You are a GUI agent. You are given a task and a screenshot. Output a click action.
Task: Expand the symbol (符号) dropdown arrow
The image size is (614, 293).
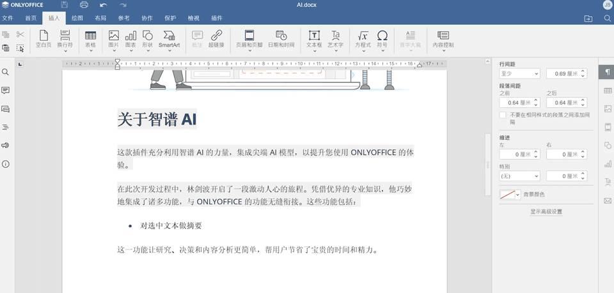tap(382, 51)
